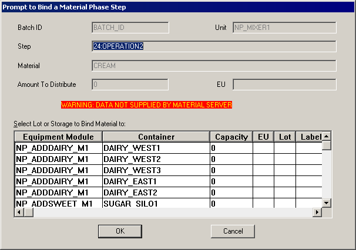Click the Cancel button

click(x=233, y=231)
